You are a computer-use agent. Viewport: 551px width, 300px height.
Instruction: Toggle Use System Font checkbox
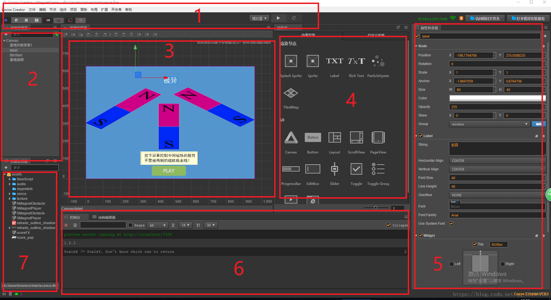(451, 224)
